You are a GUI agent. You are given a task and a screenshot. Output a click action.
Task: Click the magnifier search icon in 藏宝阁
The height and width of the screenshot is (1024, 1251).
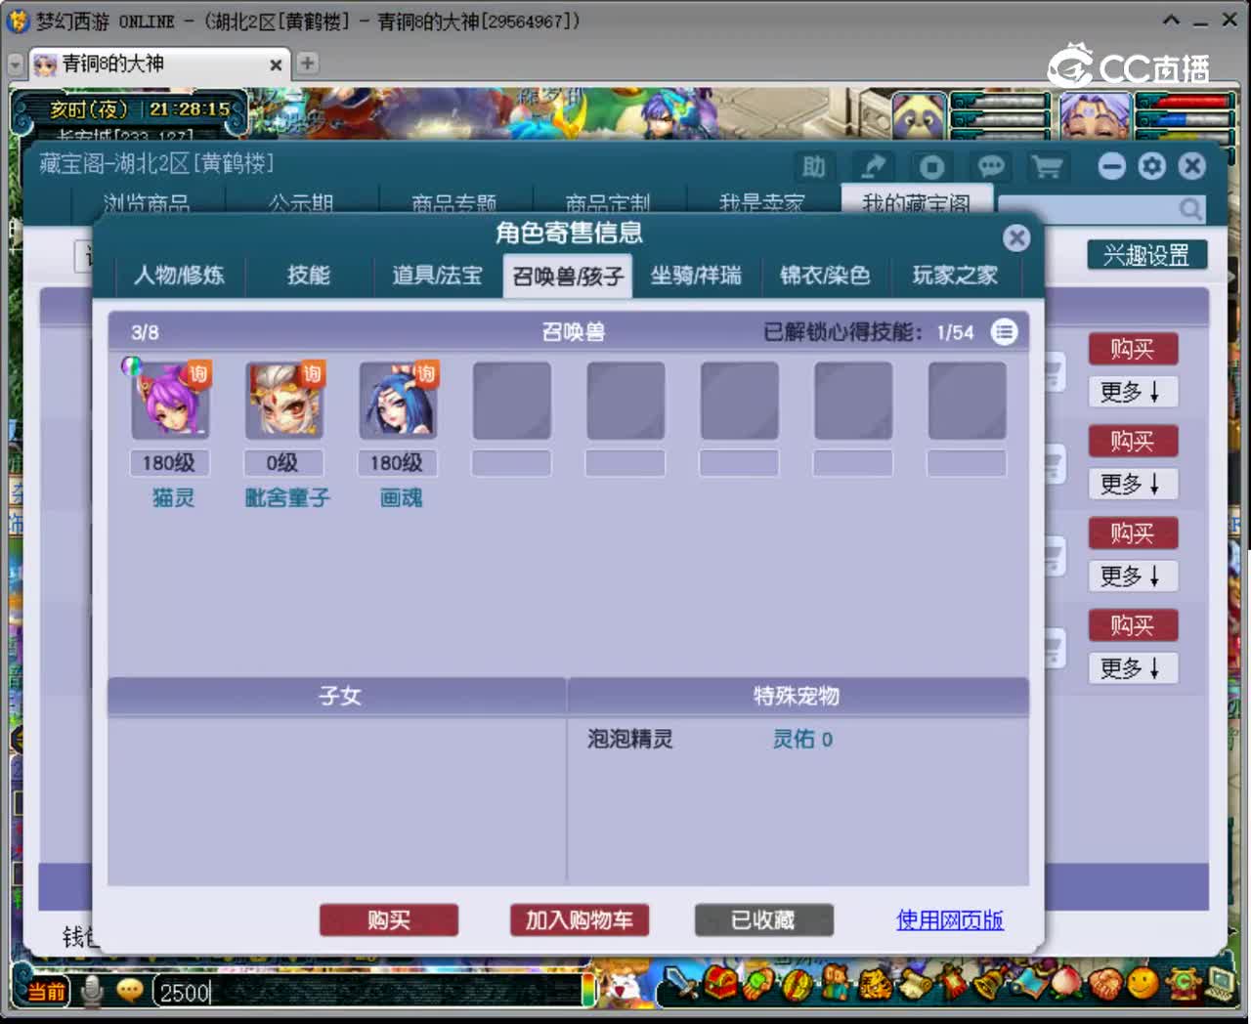point(1189,208)
